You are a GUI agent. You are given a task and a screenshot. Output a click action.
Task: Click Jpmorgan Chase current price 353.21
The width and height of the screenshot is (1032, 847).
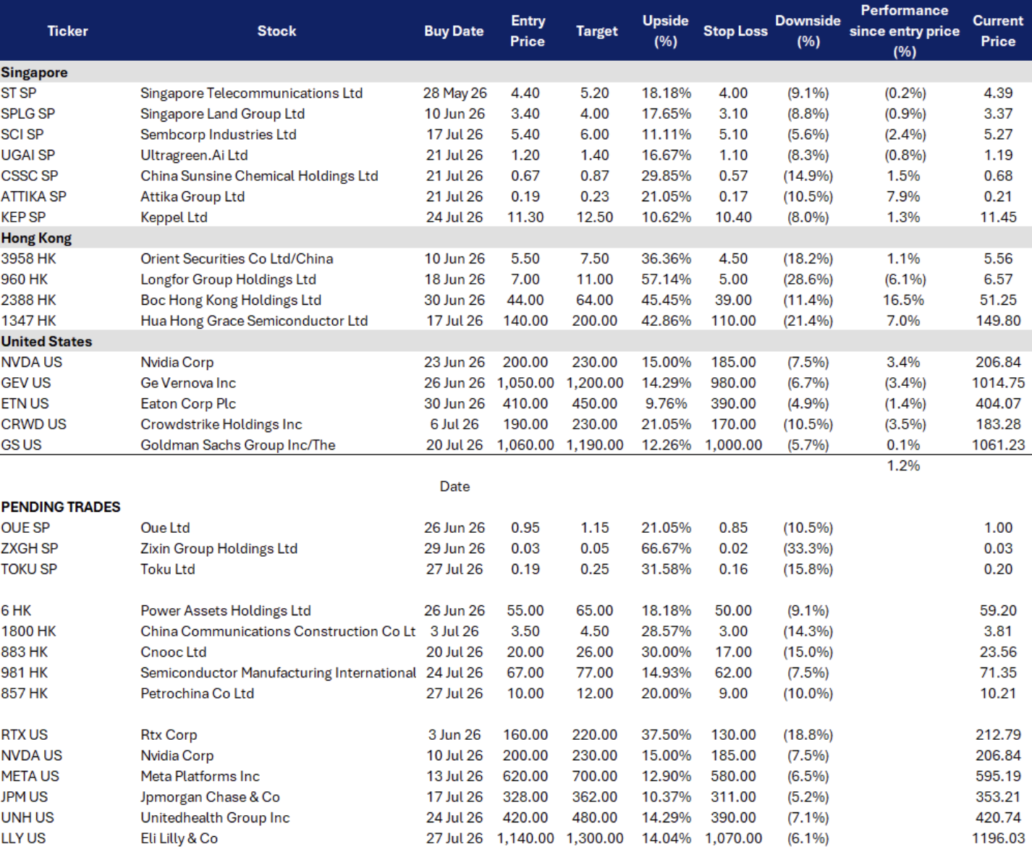click(x=998, y=797)
